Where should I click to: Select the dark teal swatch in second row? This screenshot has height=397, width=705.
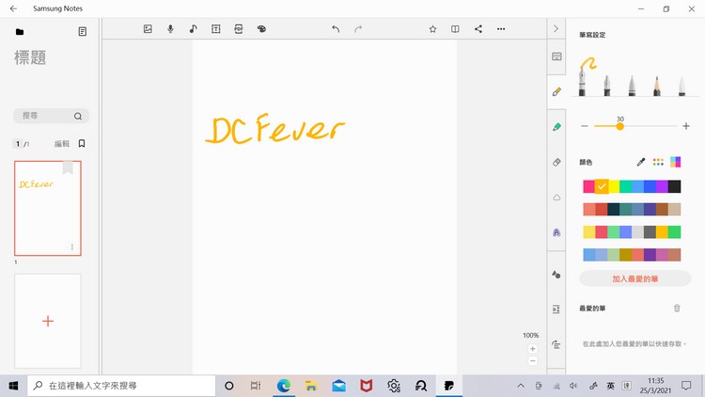click(x=613, y=209)
